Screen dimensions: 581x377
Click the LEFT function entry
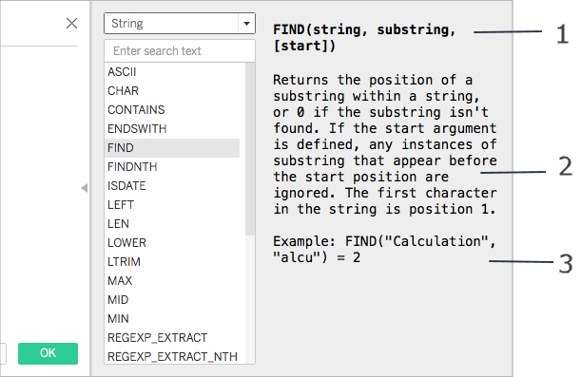click(121, 204)
